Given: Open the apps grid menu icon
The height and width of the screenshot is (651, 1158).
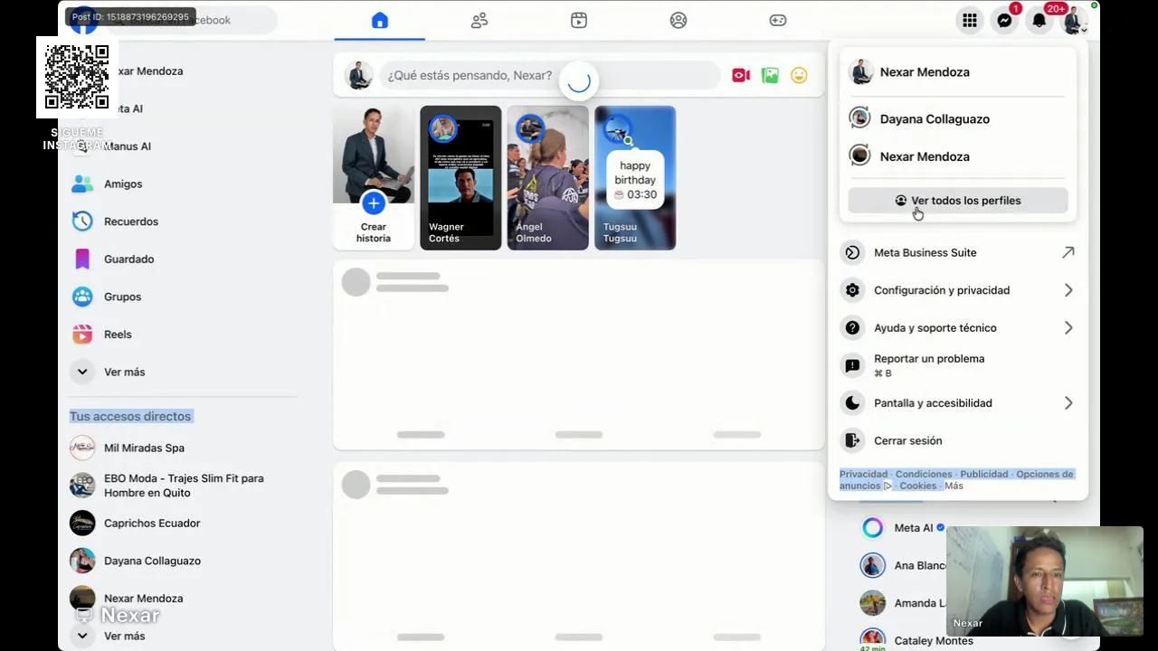Looking at the screenshot, I should (x=970, y=20).
